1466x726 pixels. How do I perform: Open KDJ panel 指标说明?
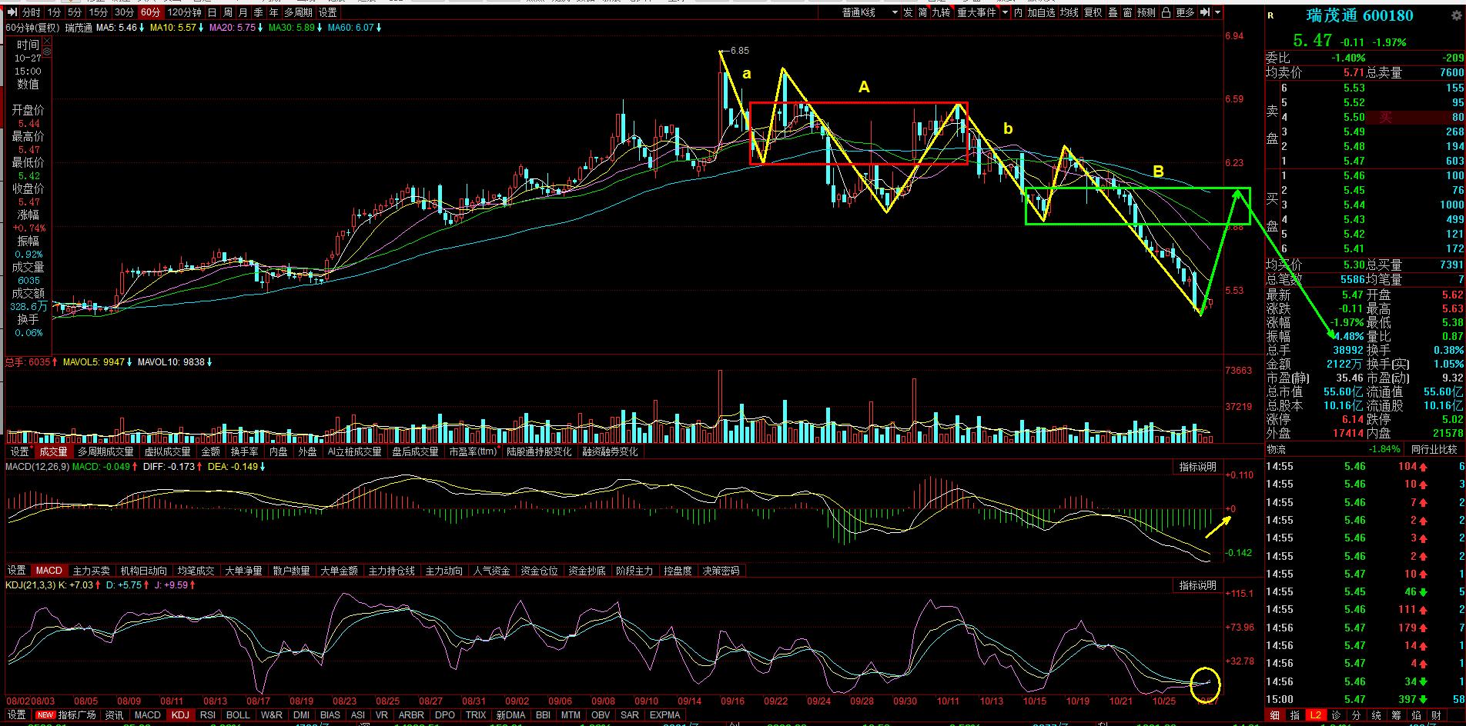click(1198, 585)
